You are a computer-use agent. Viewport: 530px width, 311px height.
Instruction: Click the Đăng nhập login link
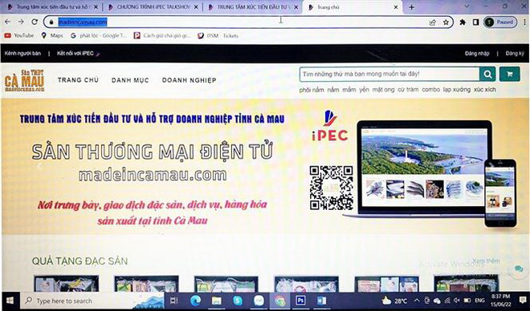(x=477, y=53)
